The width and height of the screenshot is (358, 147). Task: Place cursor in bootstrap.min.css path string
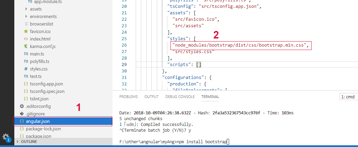[239, 45]
